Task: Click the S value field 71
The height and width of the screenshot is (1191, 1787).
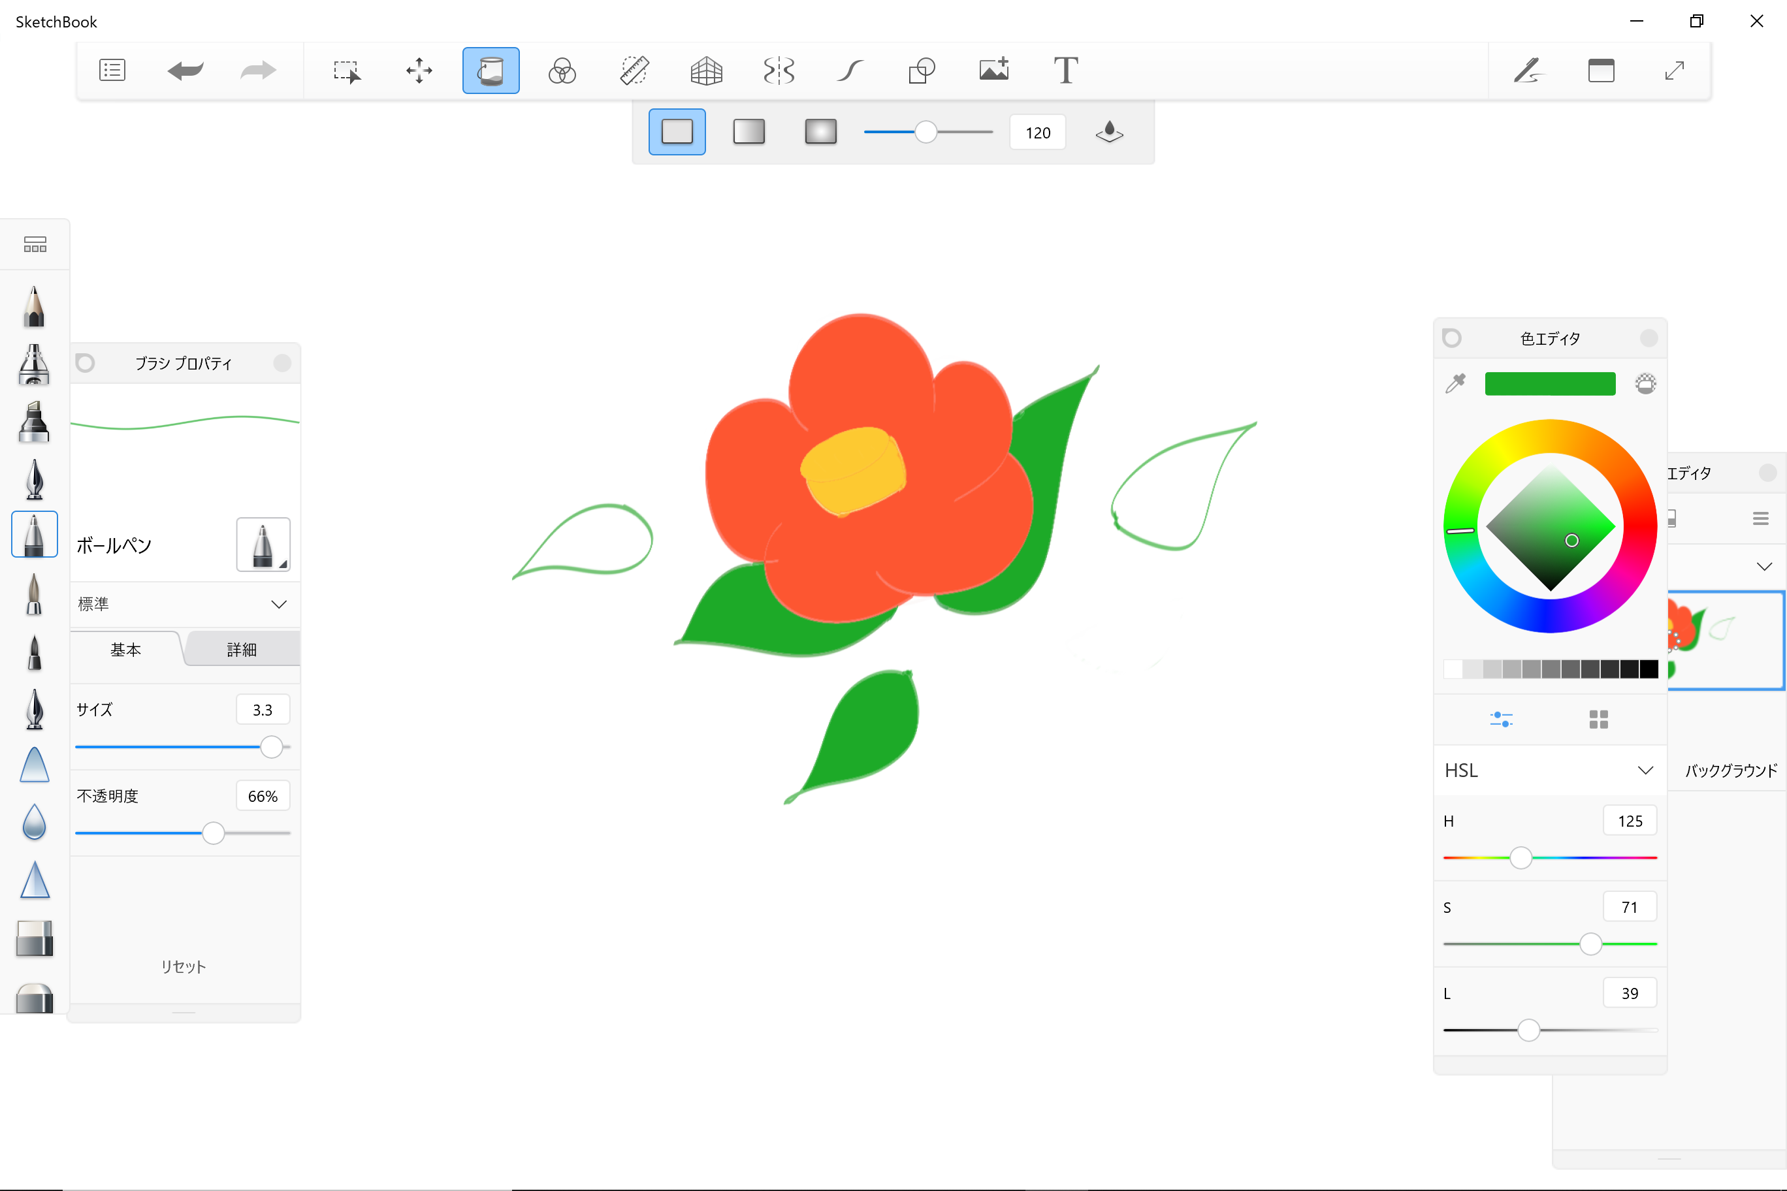Action: pyautogui.click(x=1630, y=907)
